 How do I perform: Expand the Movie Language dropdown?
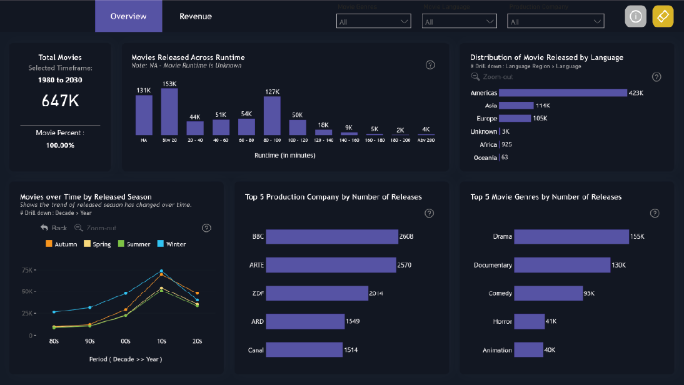point(460,22)
